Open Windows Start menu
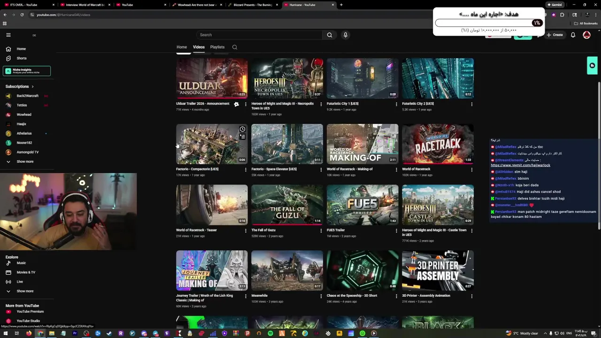This screenshot has width=601, height=338. pyautogui.click(x=6, y=333)
